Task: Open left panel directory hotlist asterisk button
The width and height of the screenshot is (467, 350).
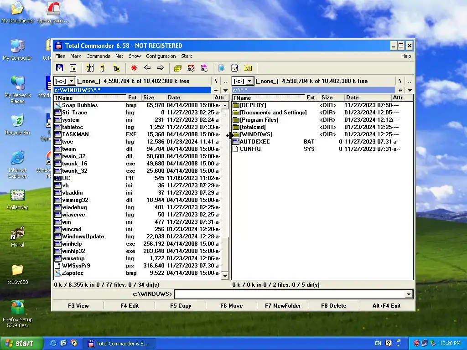Action: click(x=216, y=90)
